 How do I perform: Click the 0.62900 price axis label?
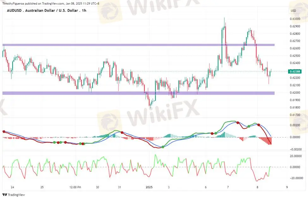click(295, 26)
